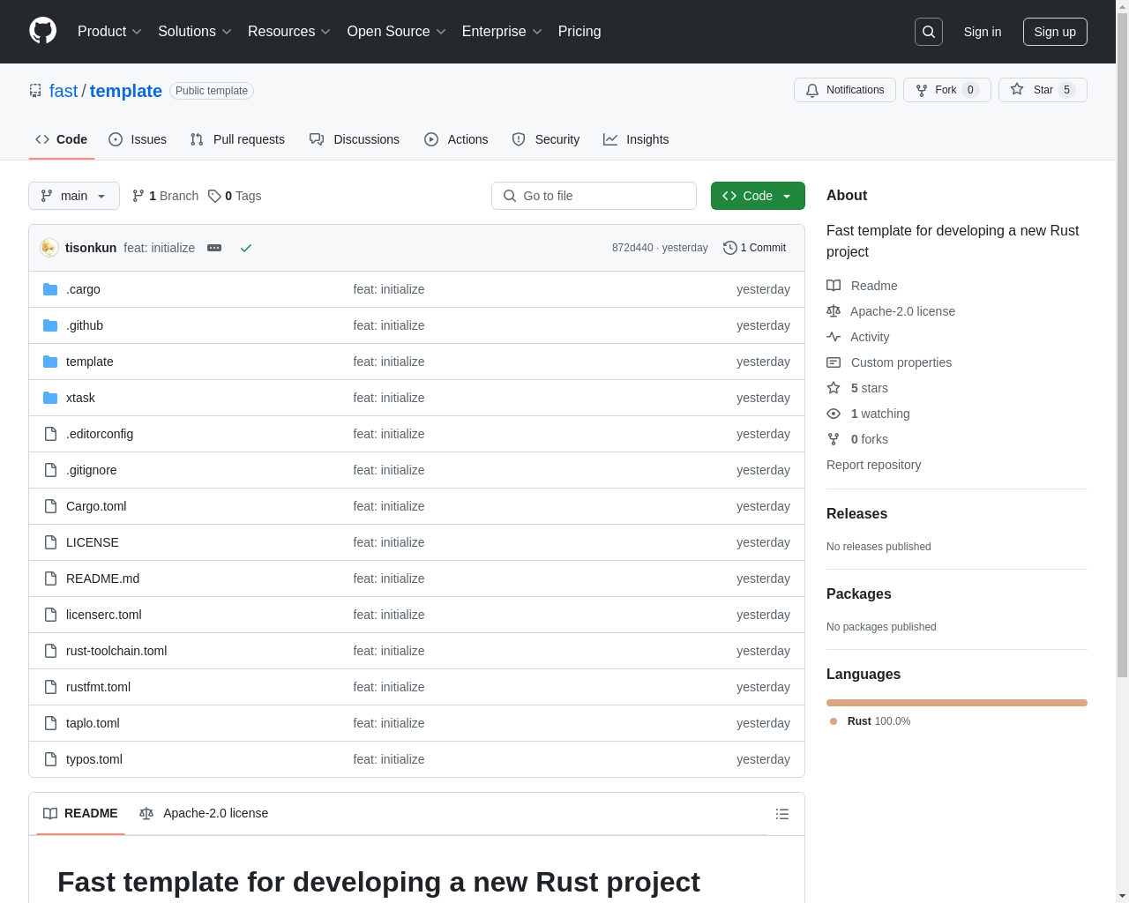Select the Apache-2.0 license tab below file list
The height and width of the screenshot is (903, 1129).
204,813
